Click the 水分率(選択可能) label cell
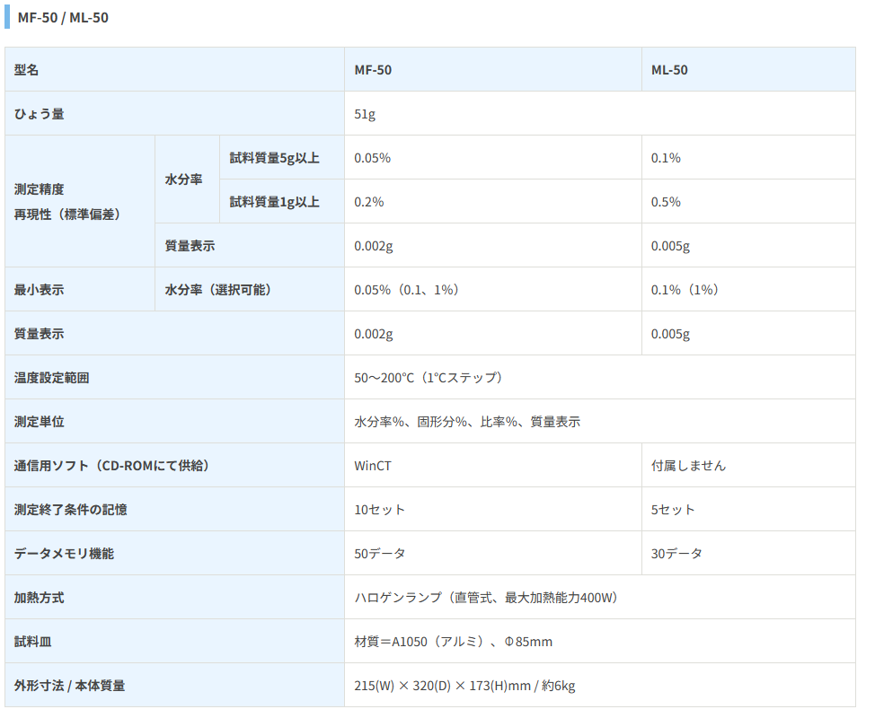875x718 pixels. coord(218,290)
